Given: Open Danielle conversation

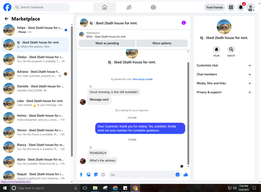Looking at the screenshot, I should point(35,88).
